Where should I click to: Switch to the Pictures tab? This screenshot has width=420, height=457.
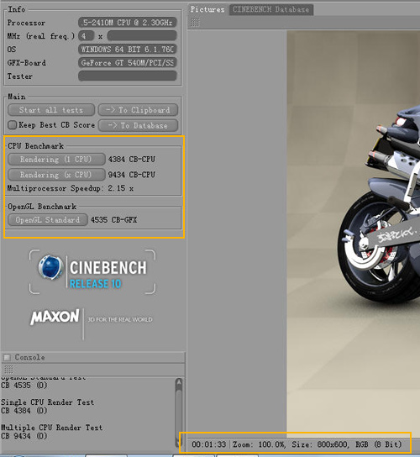click(x=207, y=9)
